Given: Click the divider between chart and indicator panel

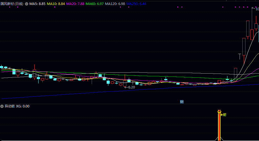Looking at the screenshot, I should 129,104.
